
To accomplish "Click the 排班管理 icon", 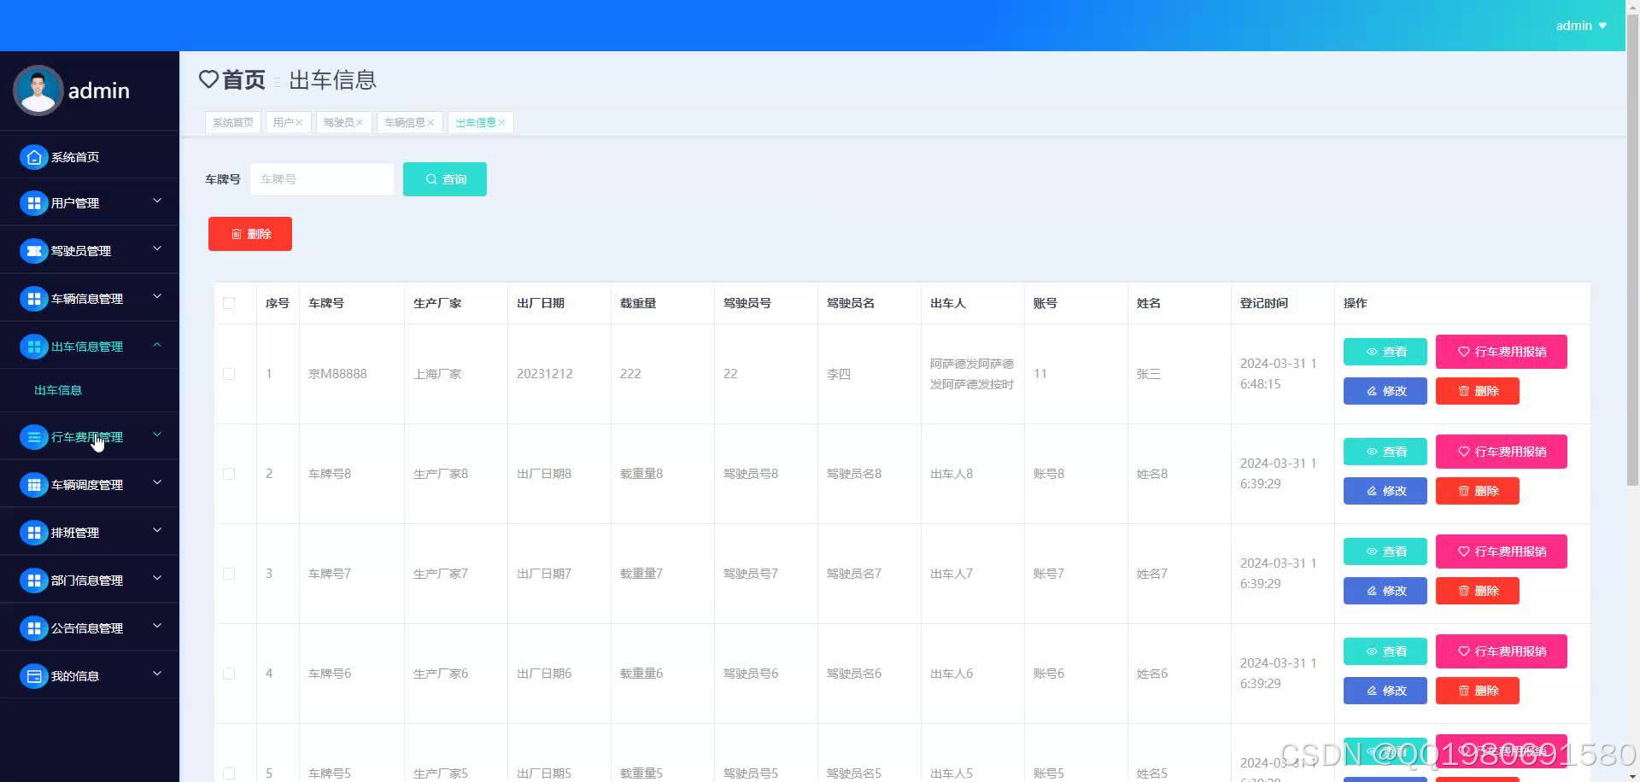I will click(33, 533).
